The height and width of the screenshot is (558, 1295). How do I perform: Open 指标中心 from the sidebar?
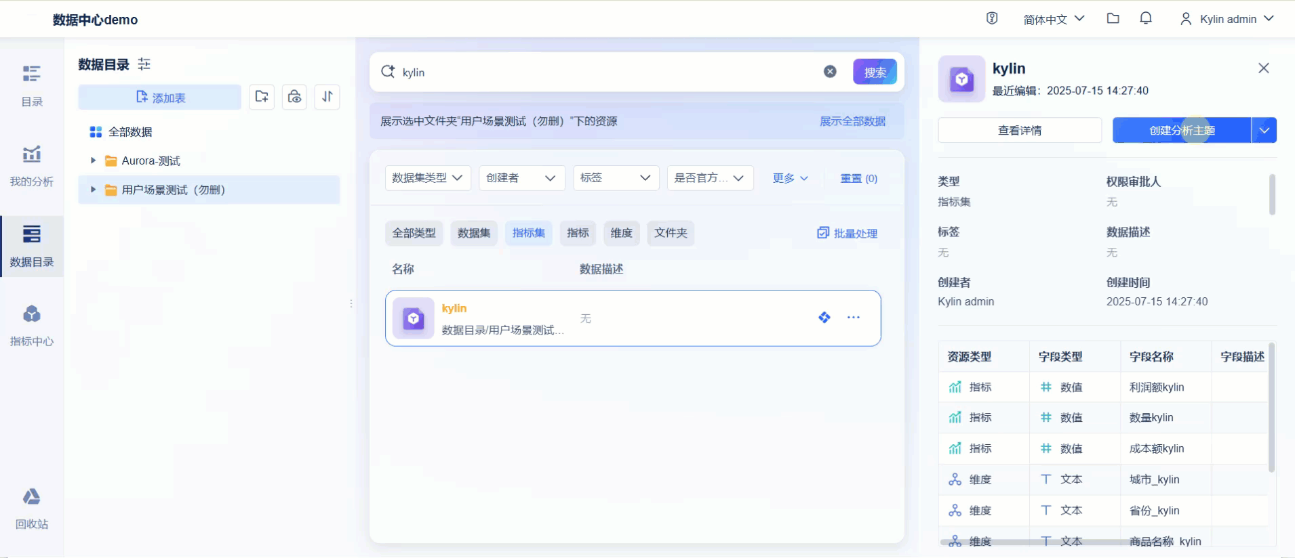(x=32, y=326)
